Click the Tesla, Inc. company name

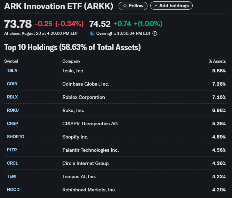click(73, 71)
